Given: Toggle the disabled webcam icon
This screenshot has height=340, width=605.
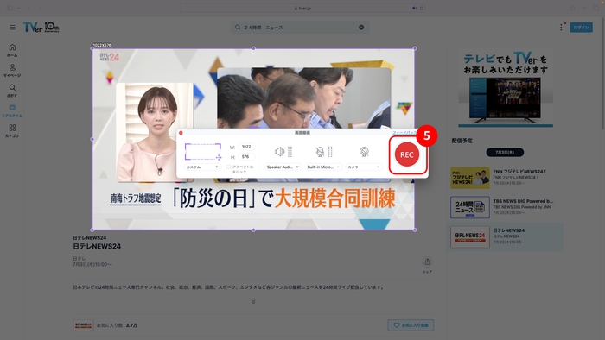Looking at the screenshot, I should pyautogui.click(x=364, y=152).
